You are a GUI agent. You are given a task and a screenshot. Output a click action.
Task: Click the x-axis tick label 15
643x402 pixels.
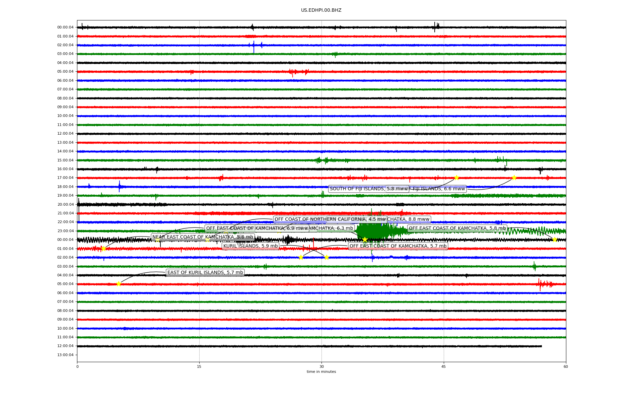click(199, 366)
